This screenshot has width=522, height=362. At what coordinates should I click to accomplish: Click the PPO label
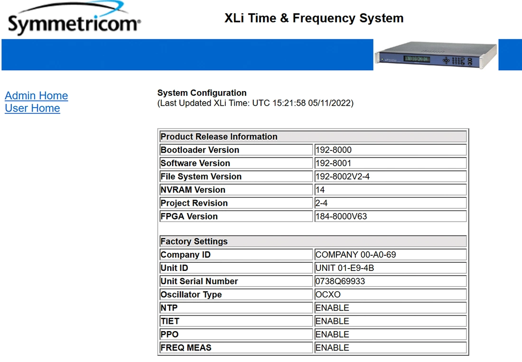click(x=169, y=334)
